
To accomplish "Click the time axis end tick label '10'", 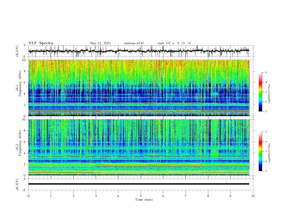I will (253, 196).
